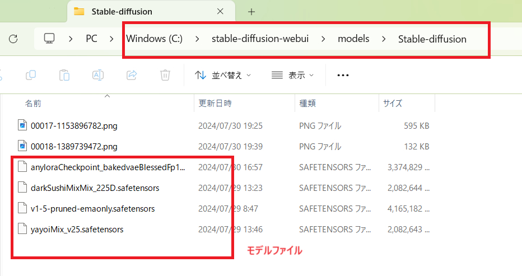Viewport: 522px width, 276px height.
Task: Go to Windows (C:) in breadcrumb
Action: [x=155, y=39]
